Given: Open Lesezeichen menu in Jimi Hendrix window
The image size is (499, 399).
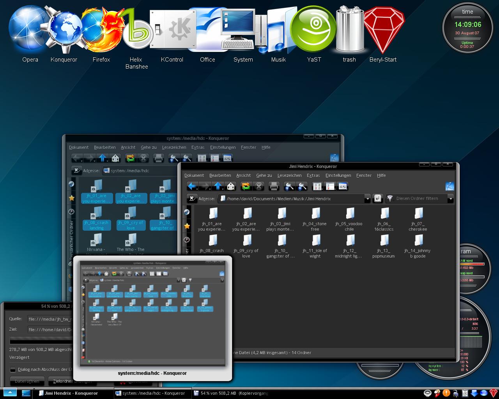Looking at the screenshot, I should [x=289, y=175].
